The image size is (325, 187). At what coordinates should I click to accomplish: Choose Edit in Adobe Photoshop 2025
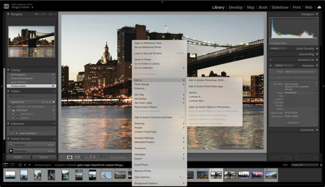(207, 80)
